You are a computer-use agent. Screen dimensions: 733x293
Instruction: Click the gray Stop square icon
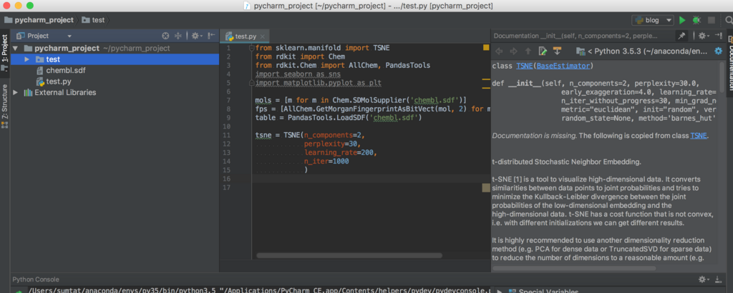click(x=711, y=20)
